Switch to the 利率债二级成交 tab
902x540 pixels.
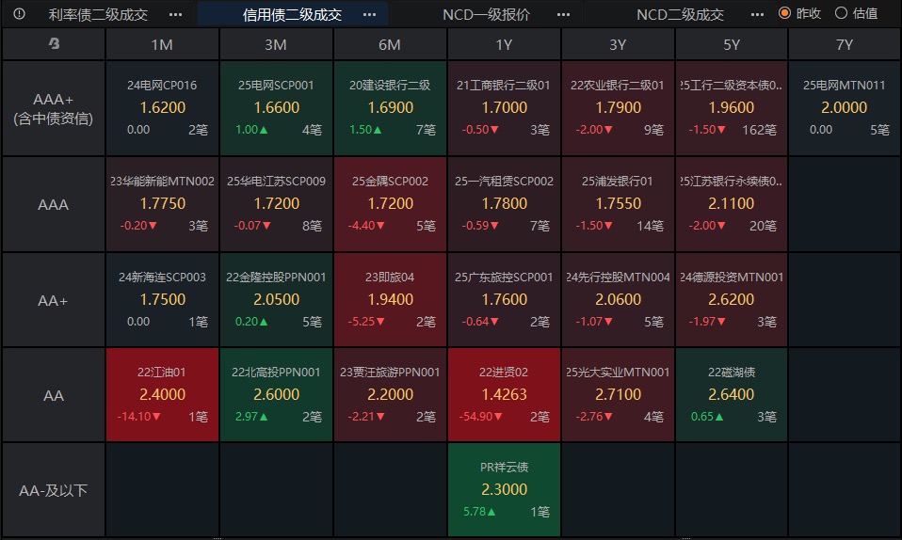click(x=98, y=14)
